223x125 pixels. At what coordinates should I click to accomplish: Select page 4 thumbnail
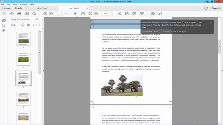coord(23,98)
